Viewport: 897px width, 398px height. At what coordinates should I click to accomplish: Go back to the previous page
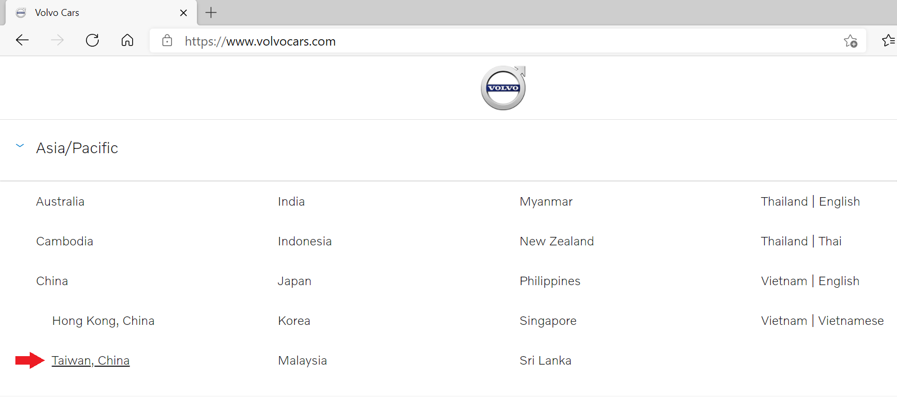point(22,40)
